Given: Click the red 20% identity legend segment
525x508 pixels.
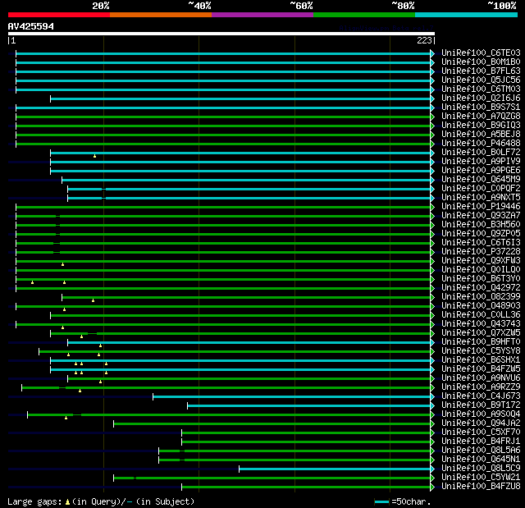Looking at the screenshot, I should click(59, 15).
